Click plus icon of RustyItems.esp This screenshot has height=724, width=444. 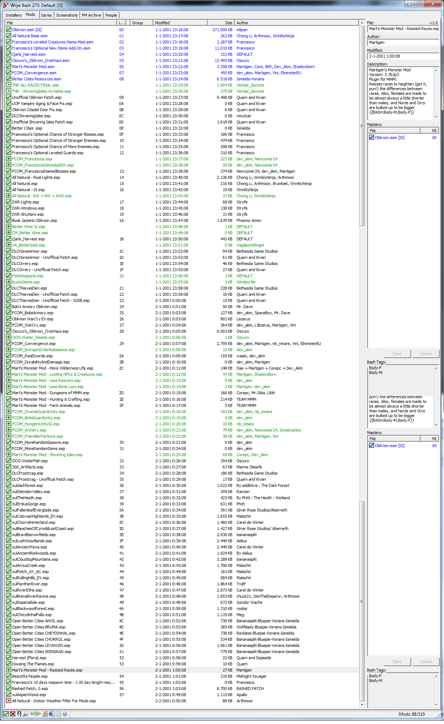click(9, 282)
